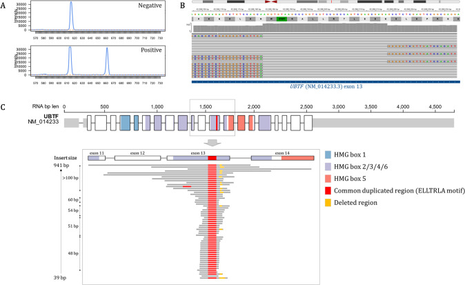
Task: Click the 'Positive' label in the lower electropherogram
Action: pyautogui.click(x=151, y=50)
